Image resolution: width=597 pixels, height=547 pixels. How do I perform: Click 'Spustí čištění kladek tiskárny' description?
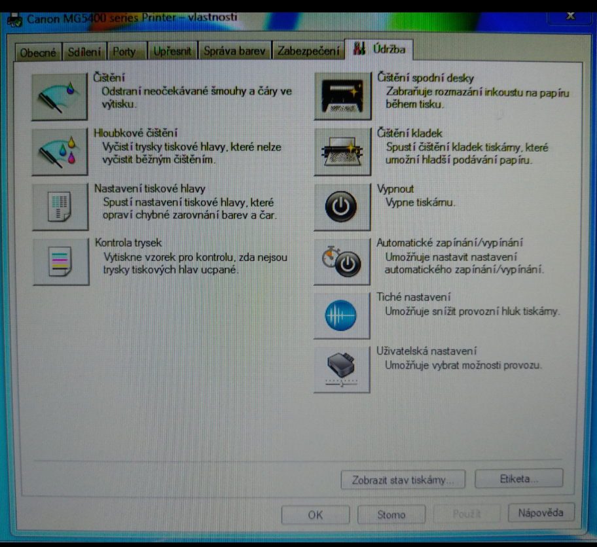[x=467, y=153]
